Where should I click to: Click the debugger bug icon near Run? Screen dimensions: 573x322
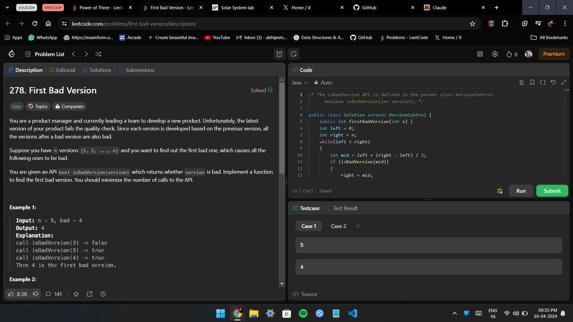(x=500, y=191)
